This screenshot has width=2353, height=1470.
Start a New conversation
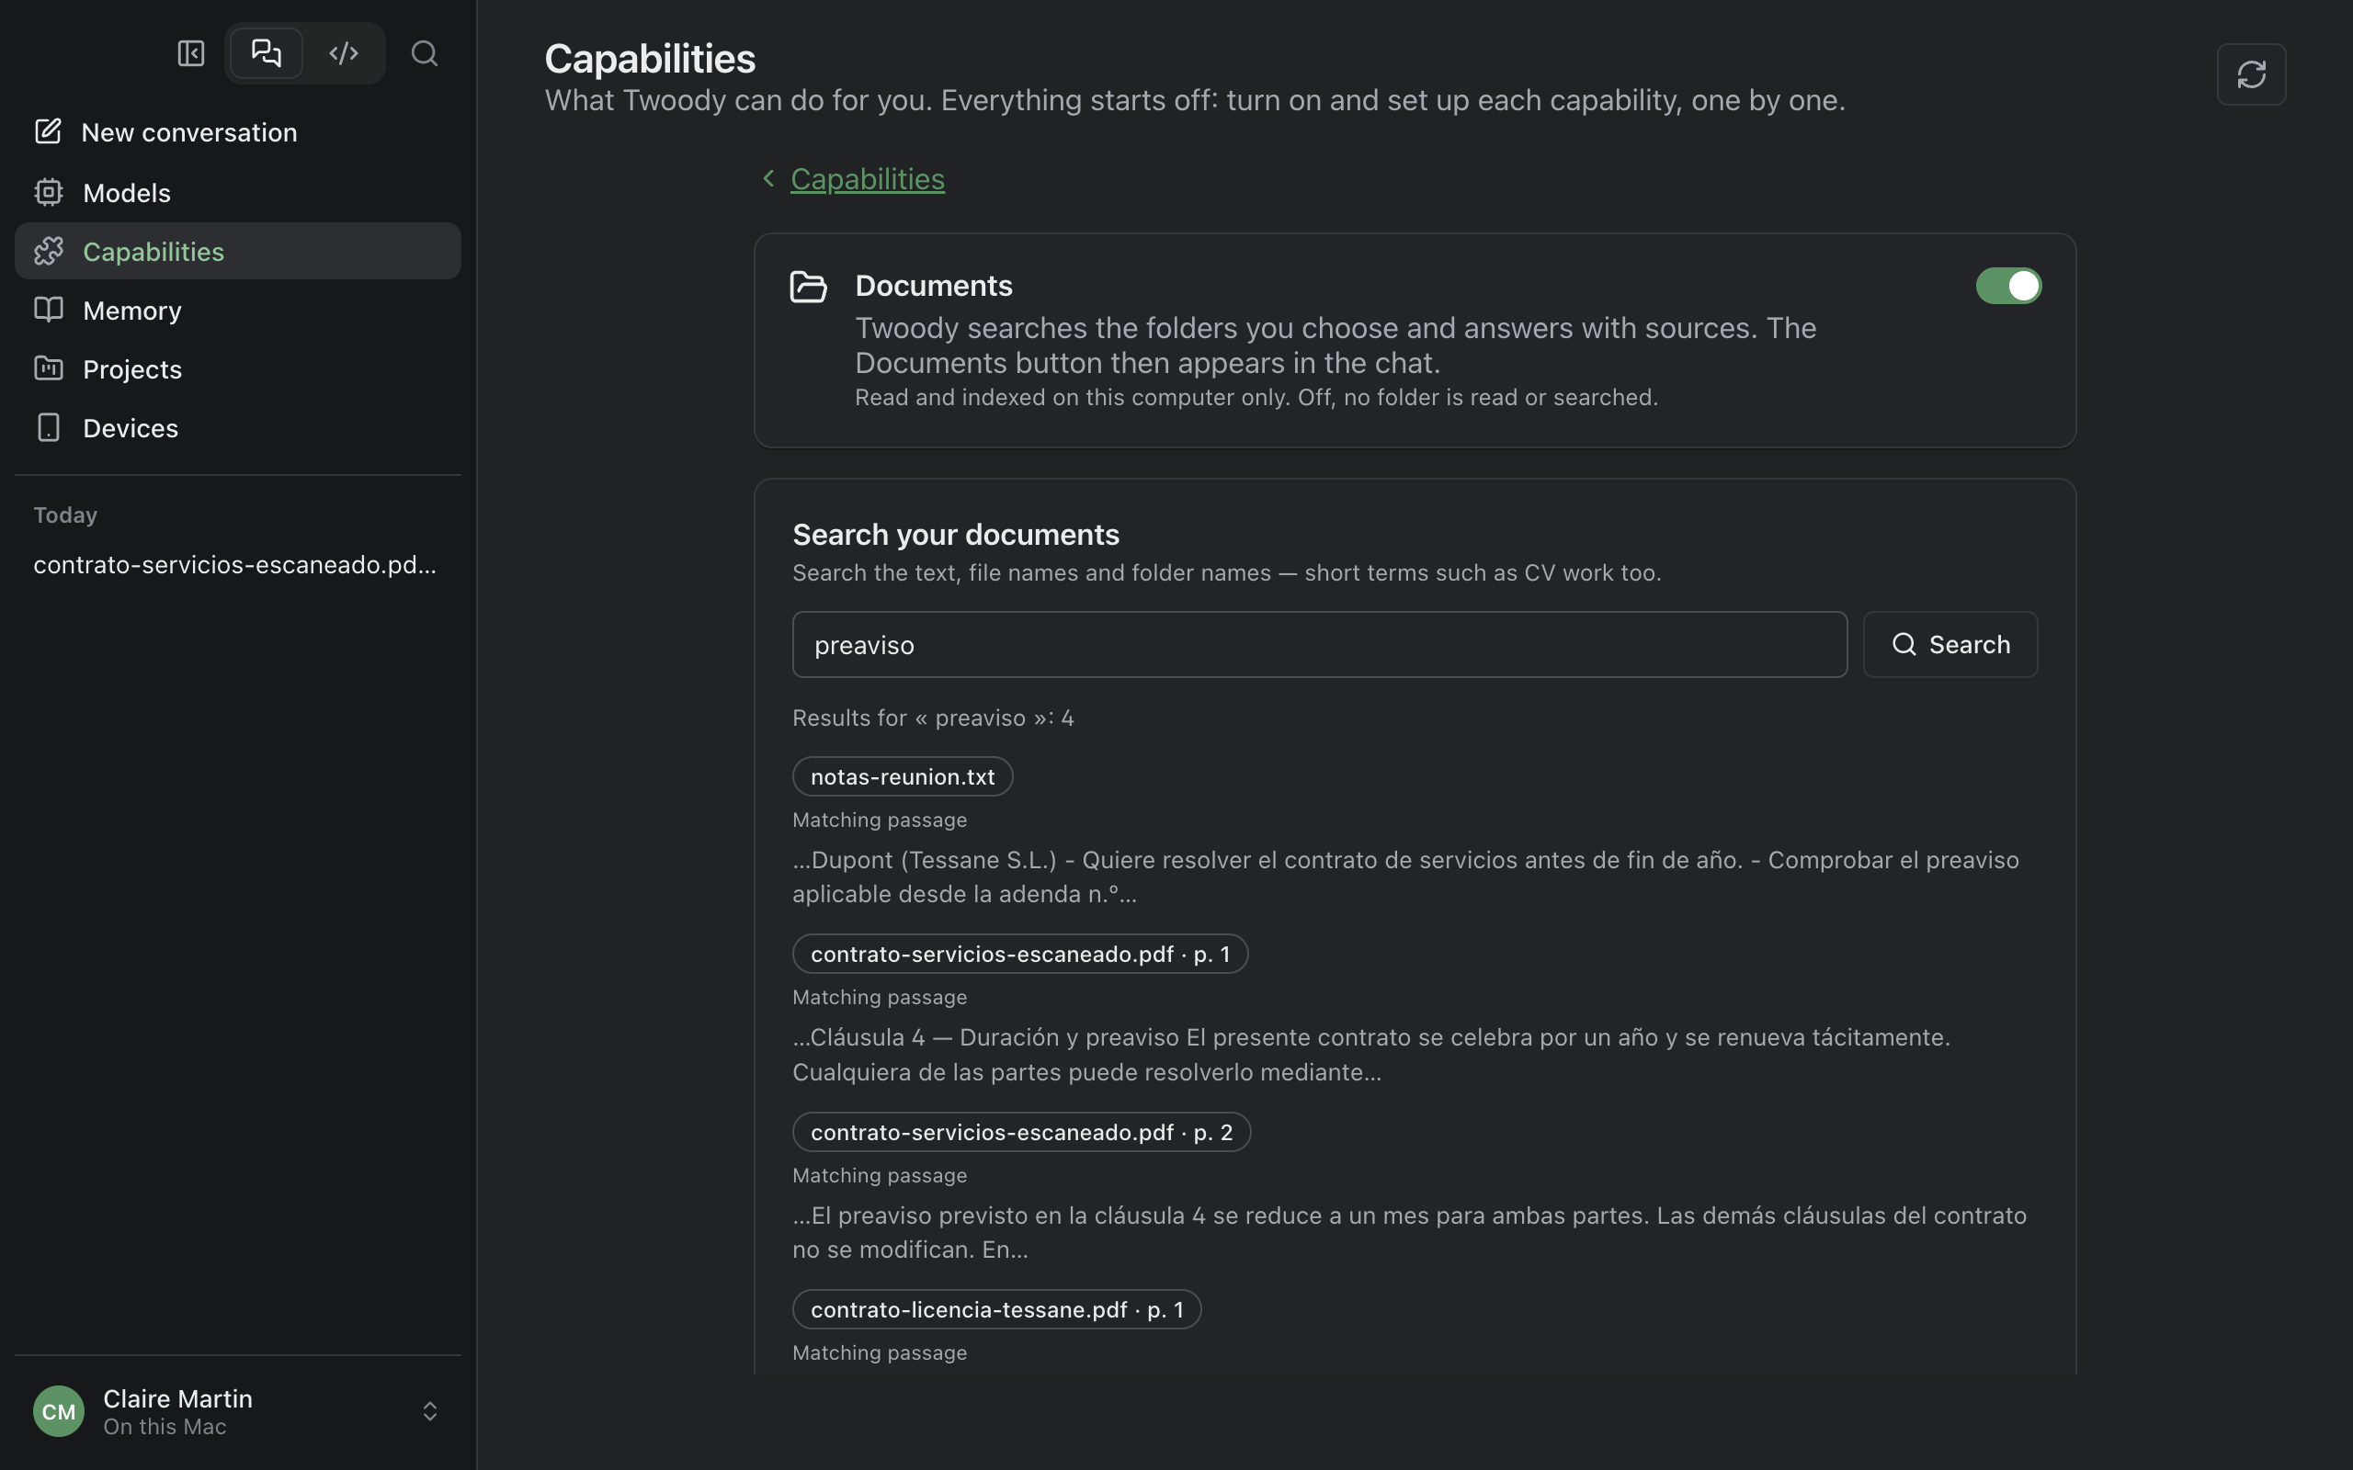click(x=237, y=132)
